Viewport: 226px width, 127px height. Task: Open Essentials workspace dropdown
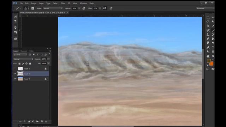coord(205,8)
